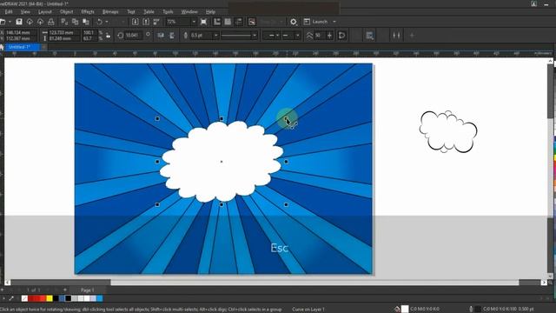Open the outline width dropdown

(x=215, y=35)
